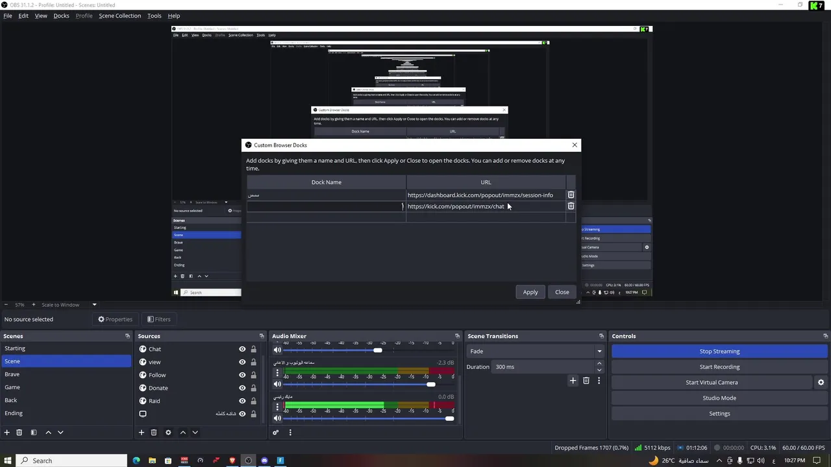Screen dimensions: 831x467
Task: Open advanced audio properties in Audio Mixer
Action: [x=276, y=433]
